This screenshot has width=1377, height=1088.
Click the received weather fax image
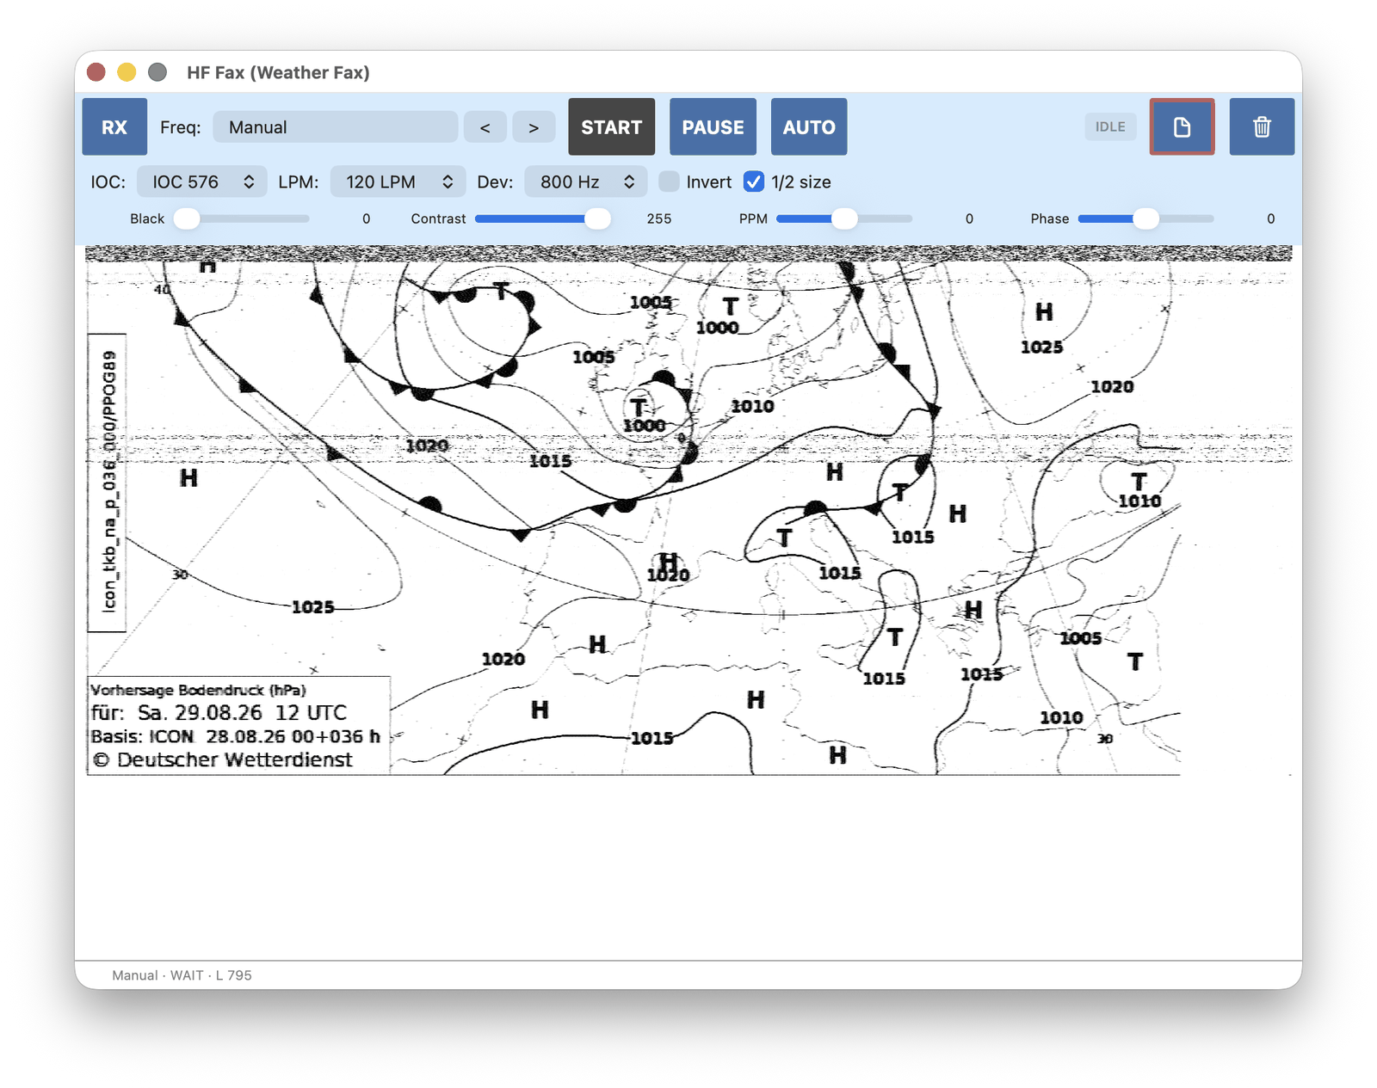click(x=688, y=510)
